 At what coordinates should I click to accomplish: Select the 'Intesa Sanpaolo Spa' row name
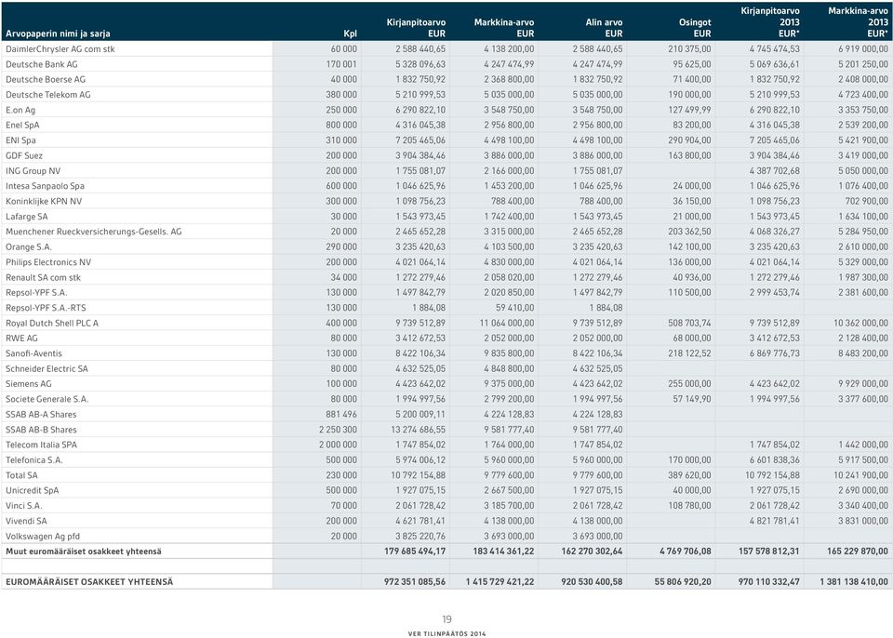coord(45,186)
